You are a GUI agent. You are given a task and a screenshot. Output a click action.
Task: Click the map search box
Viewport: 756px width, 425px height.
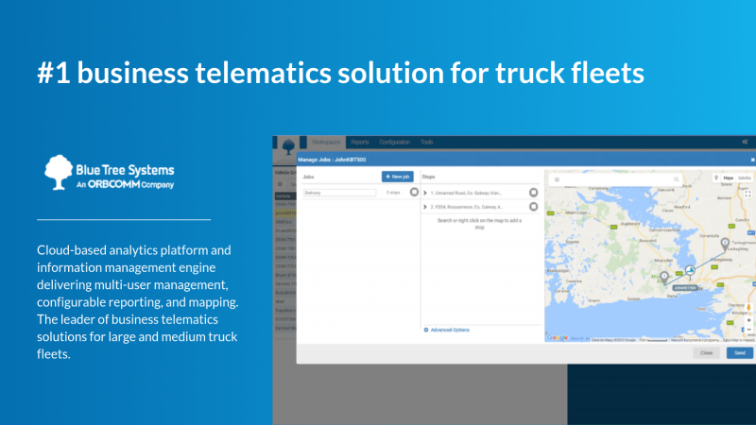point(617,179)
